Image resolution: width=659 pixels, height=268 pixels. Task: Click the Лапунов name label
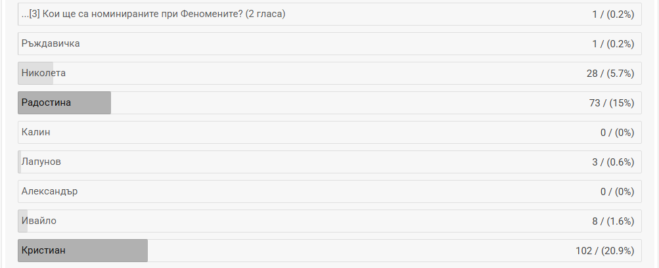click(x=41, y=162)
